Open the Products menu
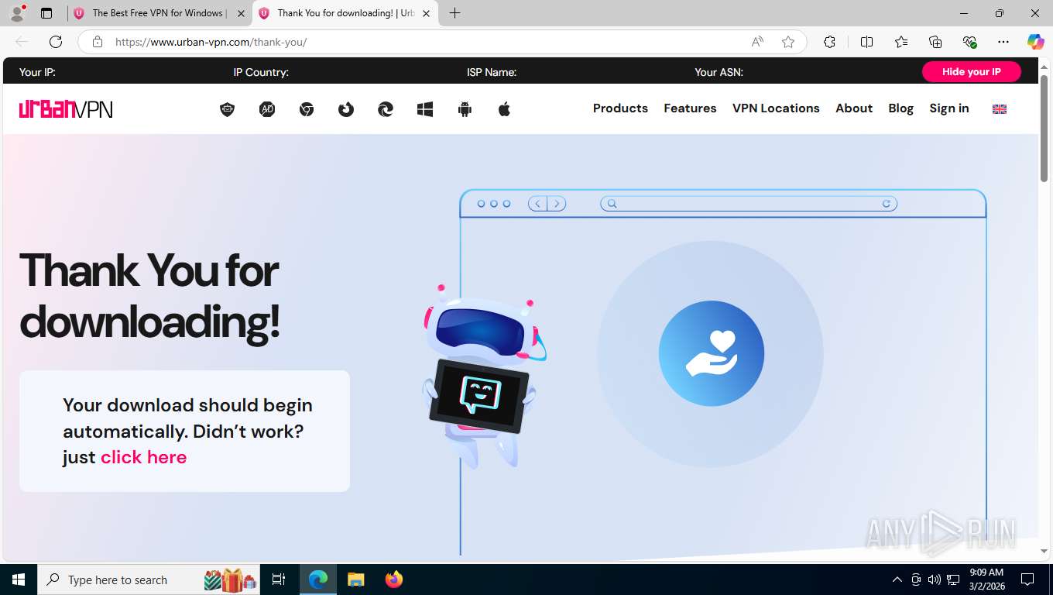This screenshot has width=1053, height=595. [x=620, y=108]
